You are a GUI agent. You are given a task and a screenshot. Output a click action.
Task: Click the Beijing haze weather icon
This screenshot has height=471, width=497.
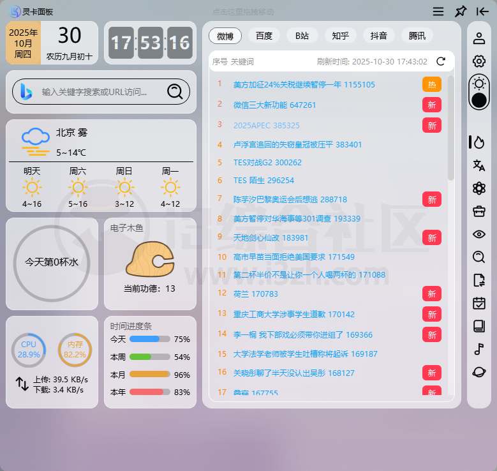36,142
